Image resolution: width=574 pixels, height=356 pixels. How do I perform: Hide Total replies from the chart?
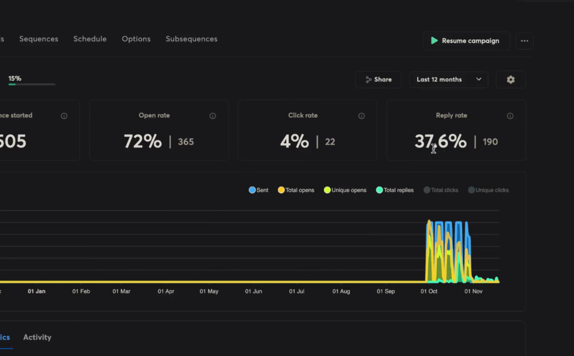pos(394,190)
